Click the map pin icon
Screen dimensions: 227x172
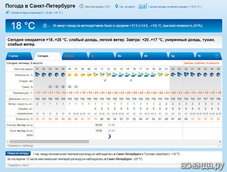pos(117,6)
